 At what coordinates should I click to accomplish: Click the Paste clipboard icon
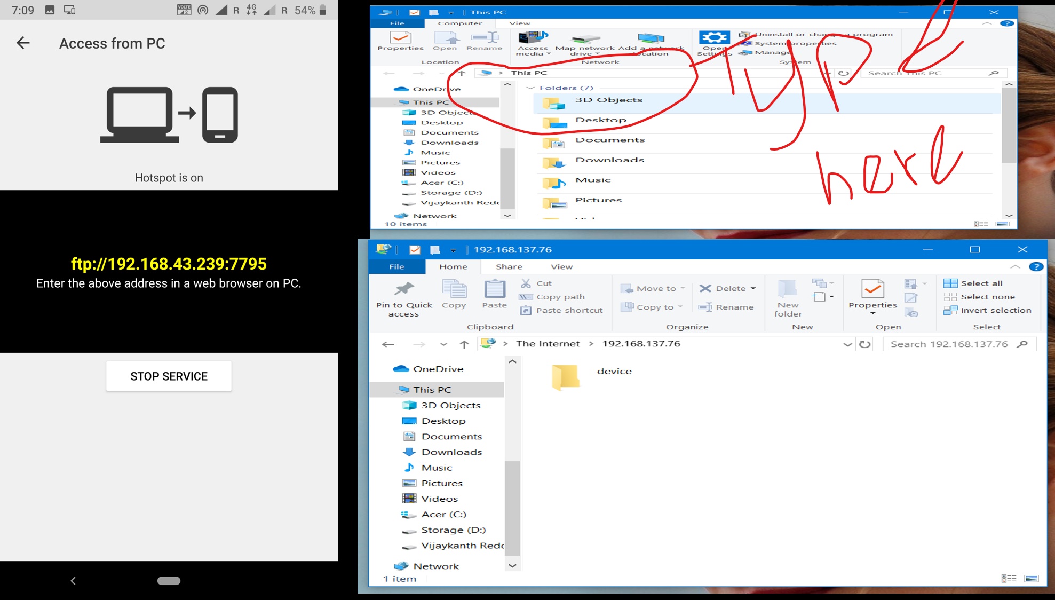[x=494, y=289]
